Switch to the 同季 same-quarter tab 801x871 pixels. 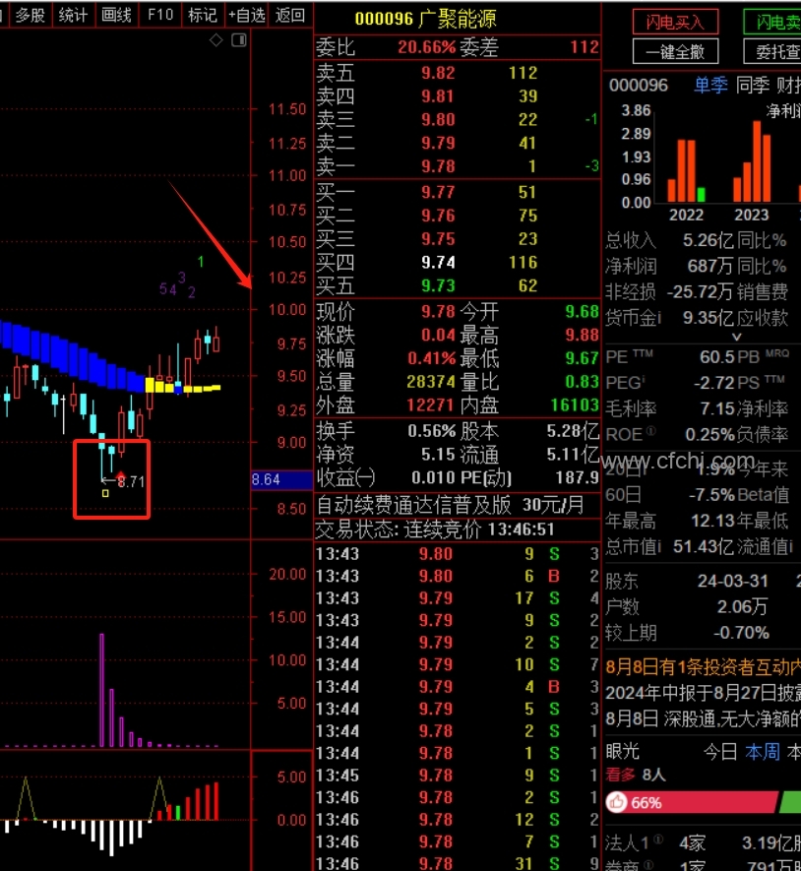coord(753,85)
